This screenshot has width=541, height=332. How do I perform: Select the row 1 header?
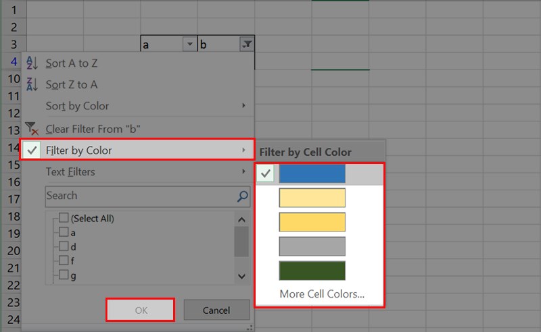pyautogui.click(x=13, y=9)
